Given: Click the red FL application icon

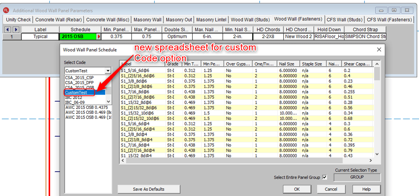Looking at the screenshot, I should (6, 10).
